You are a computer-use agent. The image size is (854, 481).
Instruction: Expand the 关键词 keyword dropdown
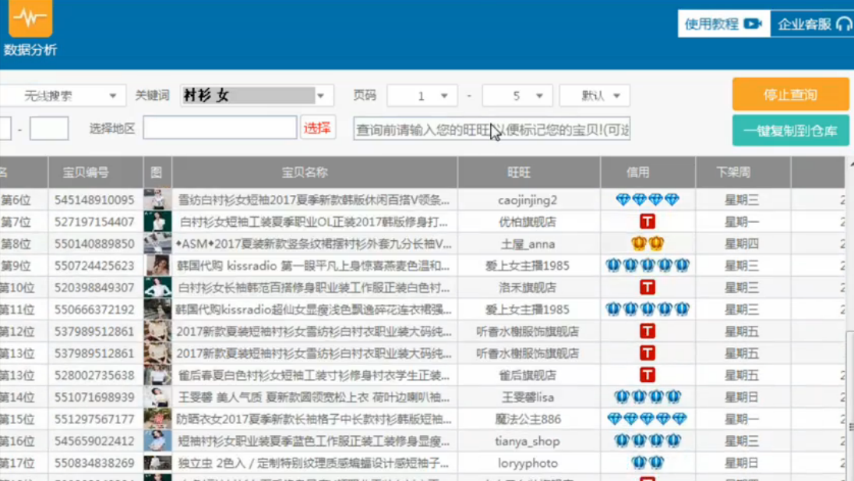(x=320, y=96)
